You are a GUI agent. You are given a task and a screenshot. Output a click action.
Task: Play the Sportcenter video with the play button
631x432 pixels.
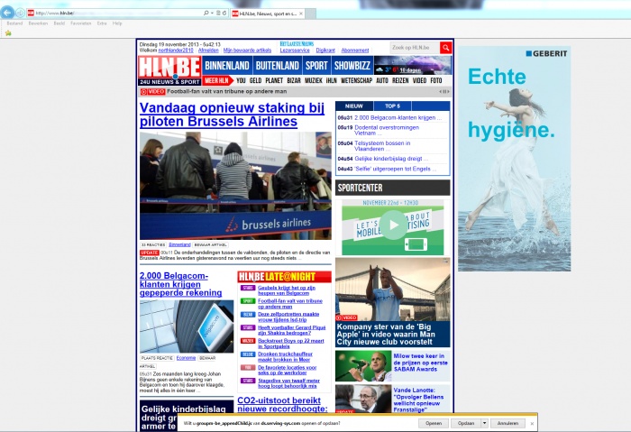393,225
